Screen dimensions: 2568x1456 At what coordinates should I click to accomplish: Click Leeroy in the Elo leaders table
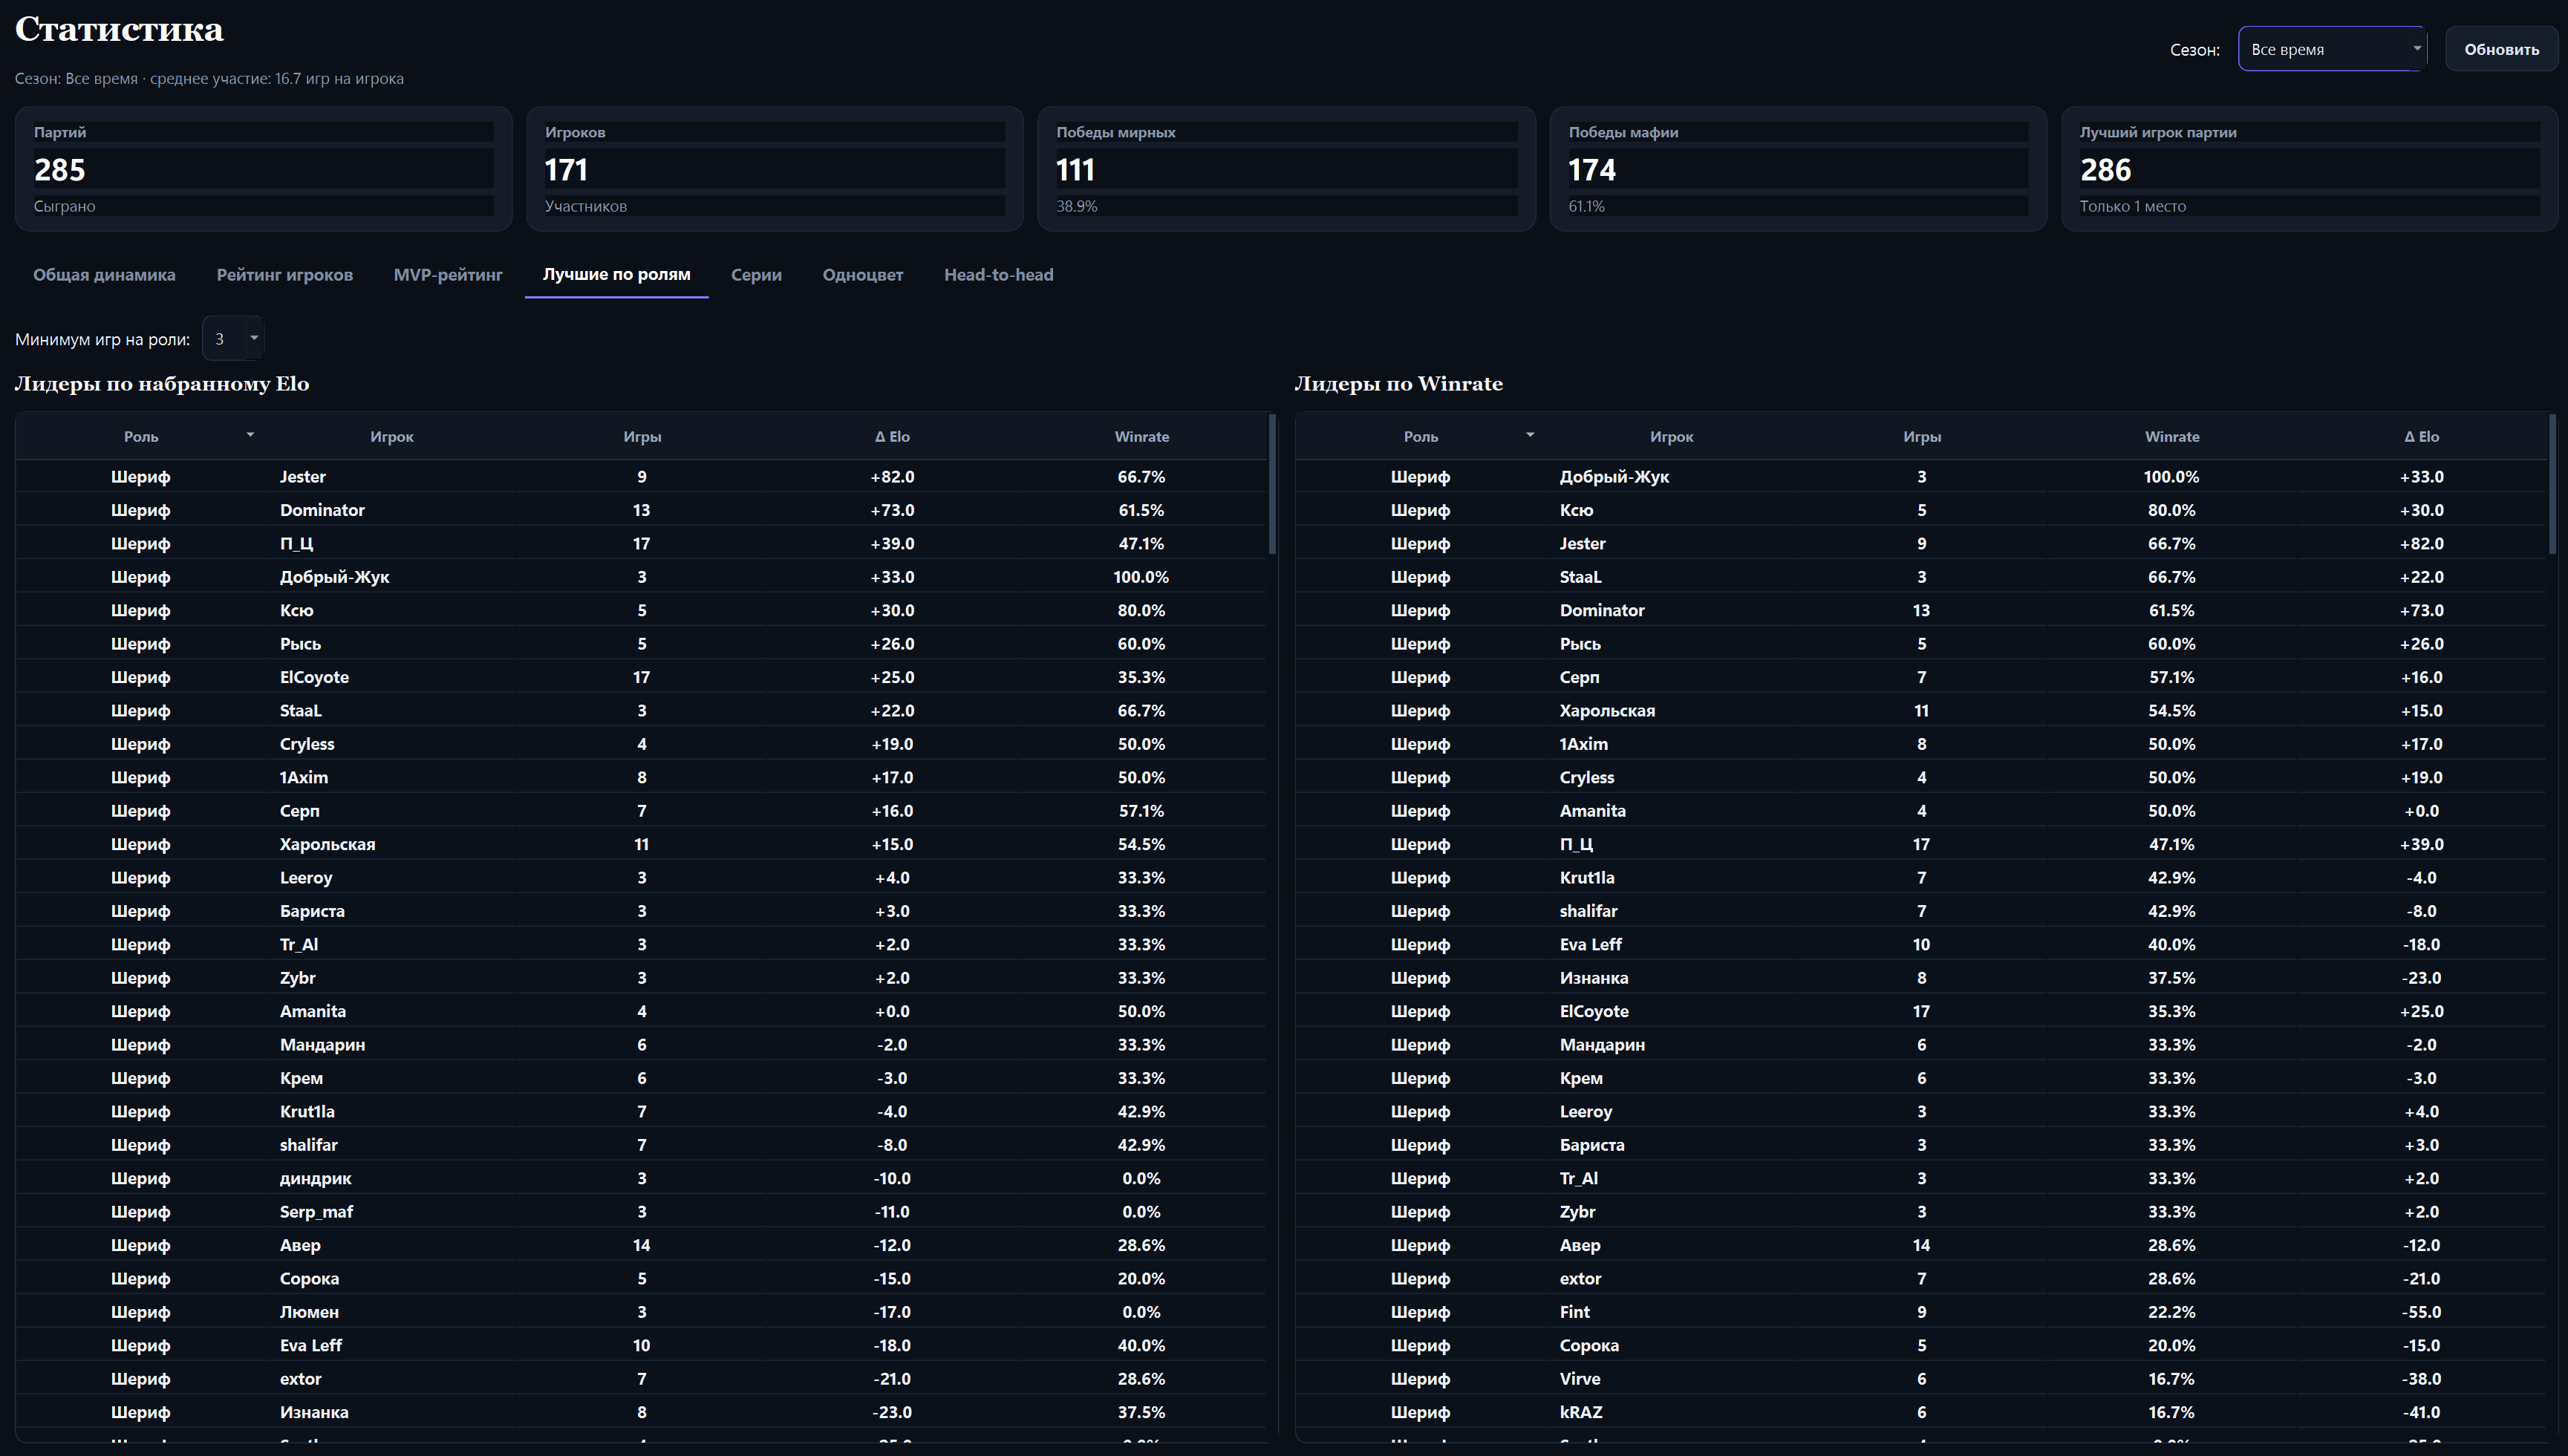point(306,878)
